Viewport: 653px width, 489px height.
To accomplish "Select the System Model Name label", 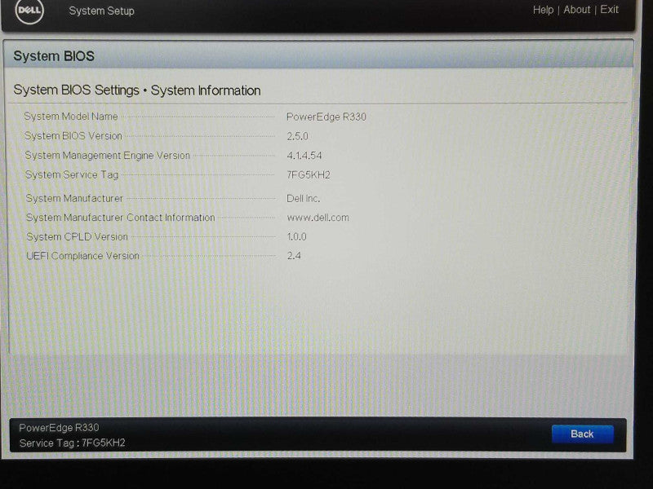I will pyautogui.click(x=71, y=117).
